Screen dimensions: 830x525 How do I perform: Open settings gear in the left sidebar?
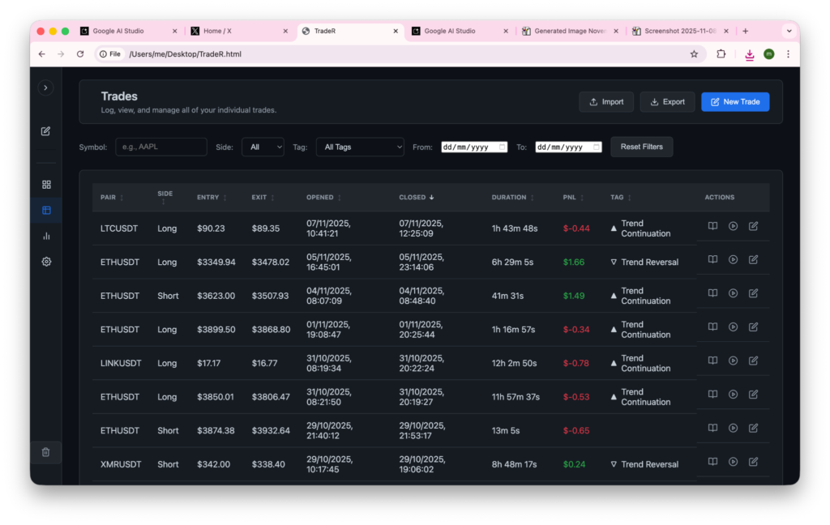46,262
